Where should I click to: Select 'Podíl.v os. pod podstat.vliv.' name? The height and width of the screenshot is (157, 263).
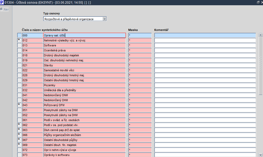85,125
